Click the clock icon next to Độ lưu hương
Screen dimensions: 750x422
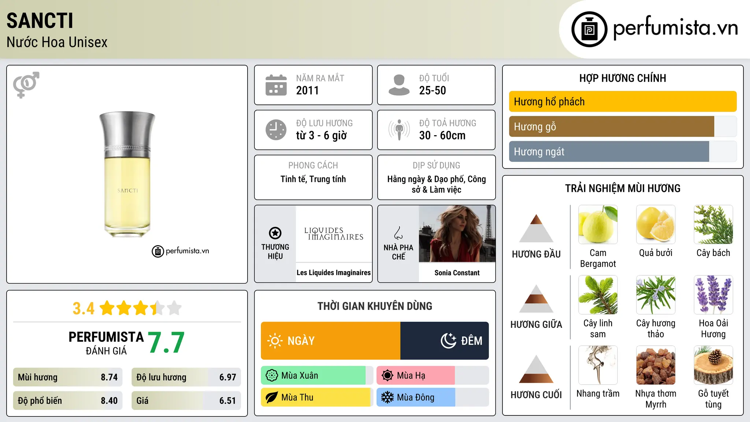click(x=276, y=130)
